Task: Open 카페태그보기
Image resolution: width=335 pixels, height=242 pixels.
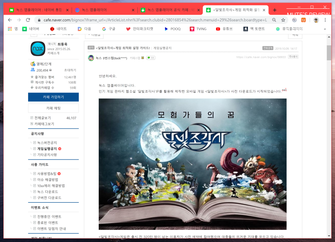Action: (44, 124)
